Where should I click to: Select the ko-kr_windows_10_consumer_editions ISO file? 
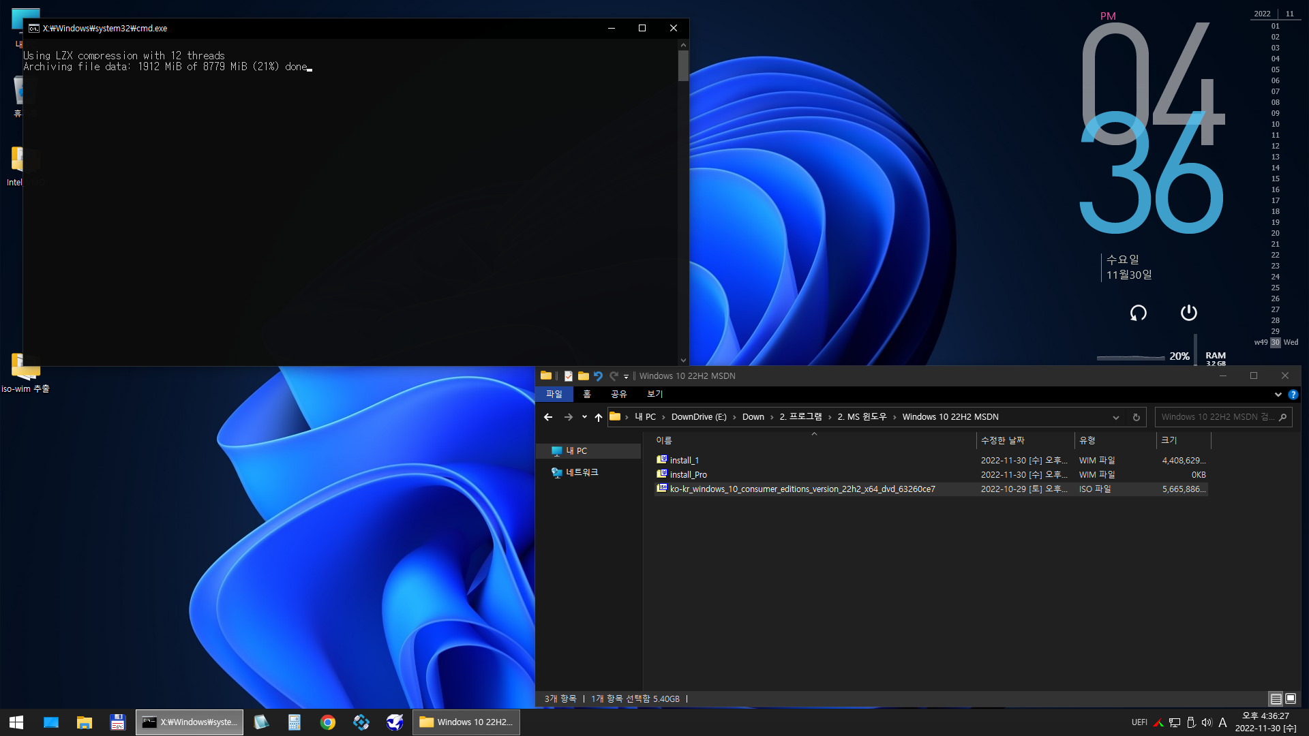pyautogui.click(x=931, y=489)
